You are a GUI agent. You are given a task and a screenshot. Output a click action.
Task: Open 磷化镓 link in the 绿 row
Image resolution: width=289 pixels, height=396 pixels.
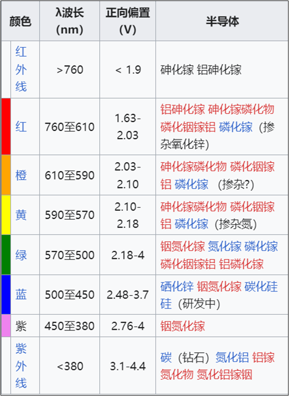261,246
